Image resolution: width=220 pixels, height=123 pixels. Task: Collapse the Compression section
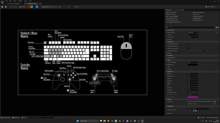[x=166, y=42]
